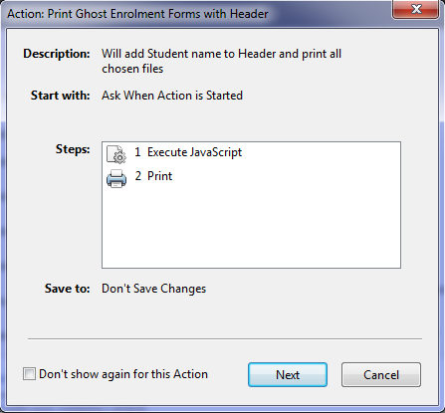
Task: Click the Execute JavaScript gear-page icon
Action: (x=116, y=154)
